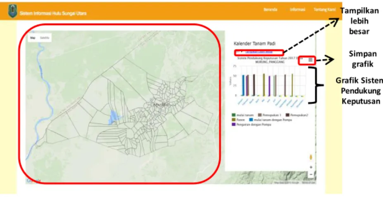Toggle the Pemupukan2 legend series
Screen dimensions: 383x197
(x=297, y=115)
